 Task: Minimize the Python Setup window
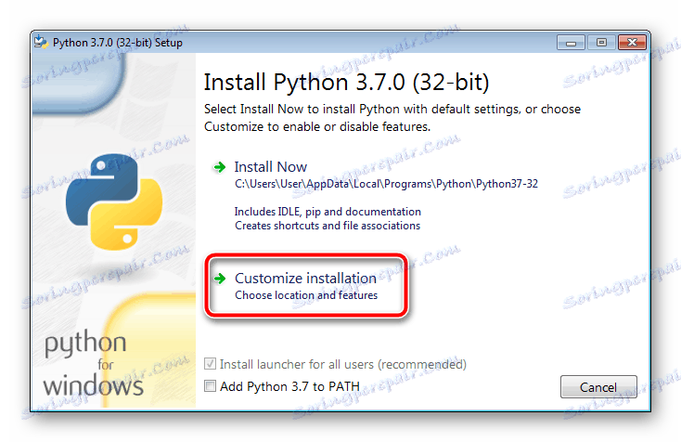click(x=571, y=43)
